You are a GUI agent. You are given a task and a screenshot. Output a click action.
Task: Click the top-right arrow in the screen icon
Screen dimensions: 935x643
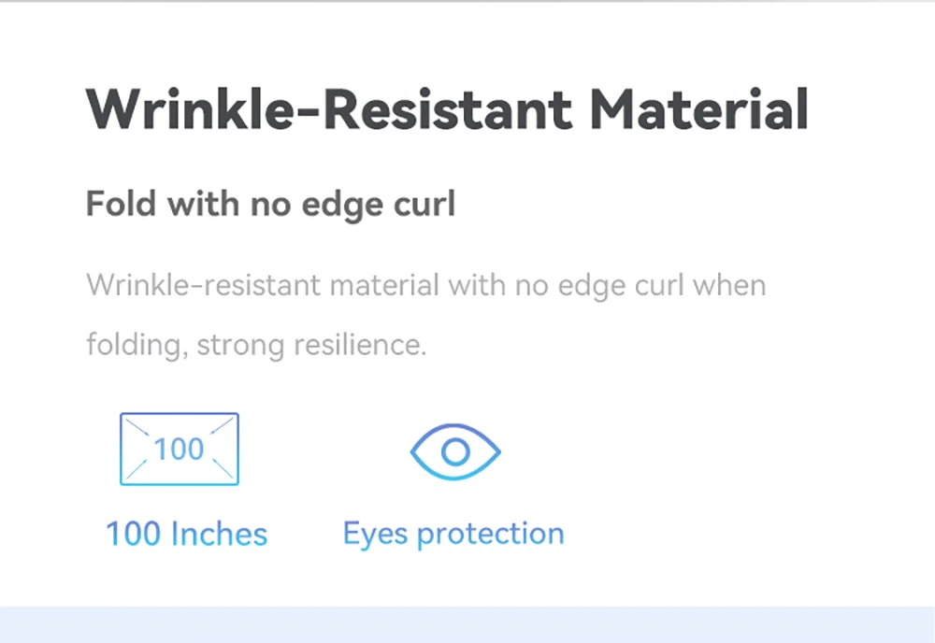click(x=222, y=427)
